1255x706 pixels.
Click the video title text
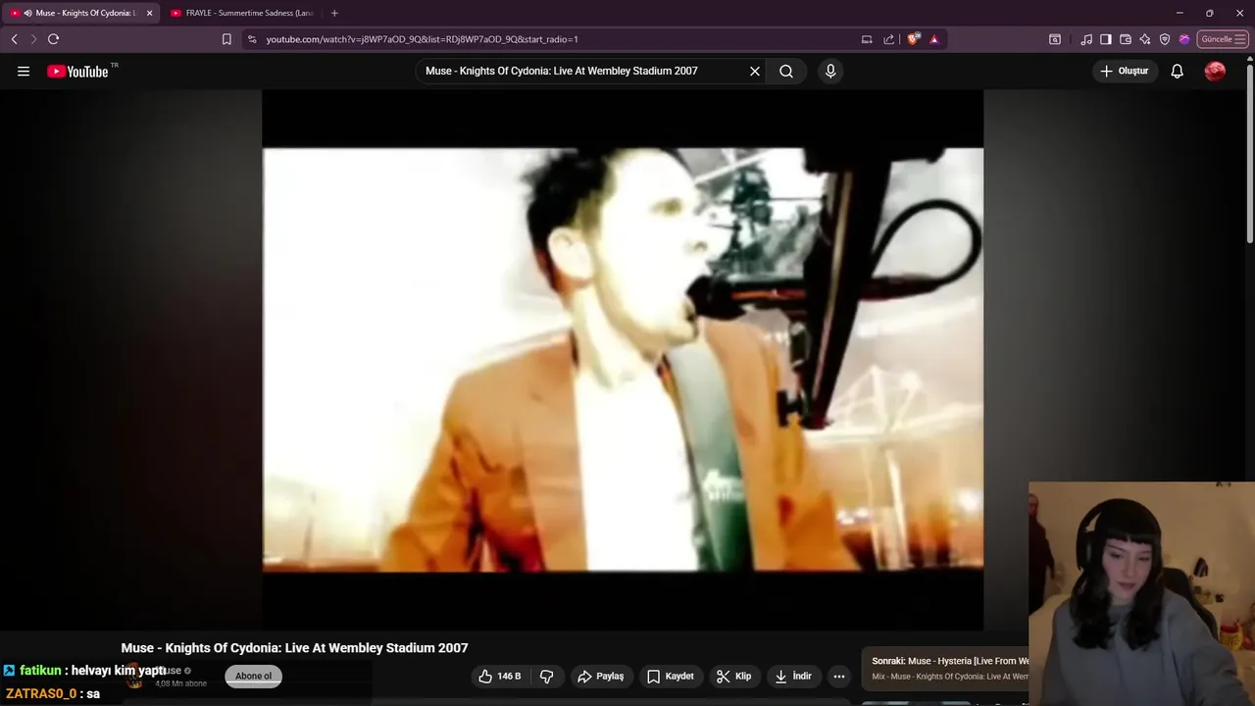294,648
